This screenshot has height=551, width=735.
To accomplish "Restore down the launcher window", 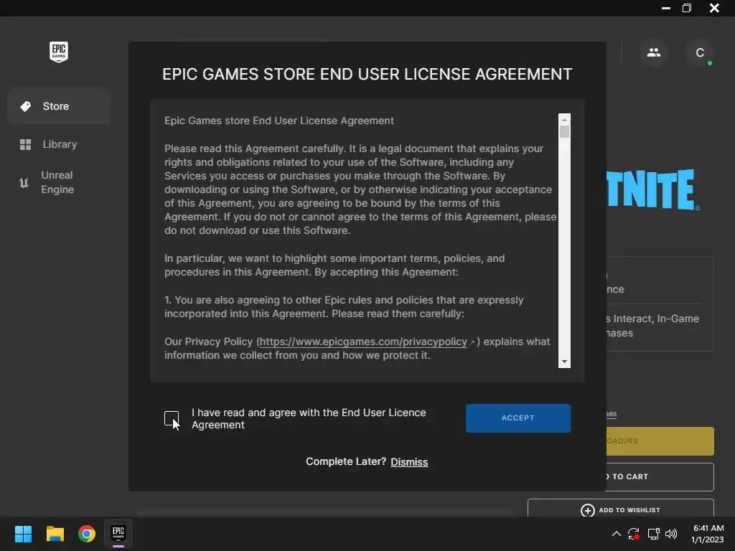I will [x=687, y=8].
